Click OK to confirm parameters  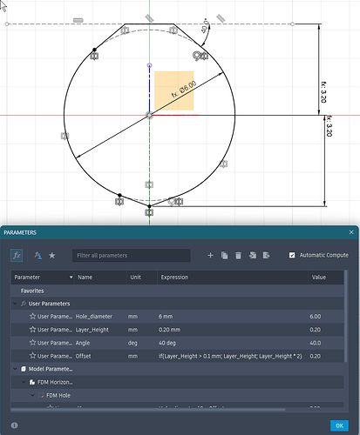click(x=339, y=425)
